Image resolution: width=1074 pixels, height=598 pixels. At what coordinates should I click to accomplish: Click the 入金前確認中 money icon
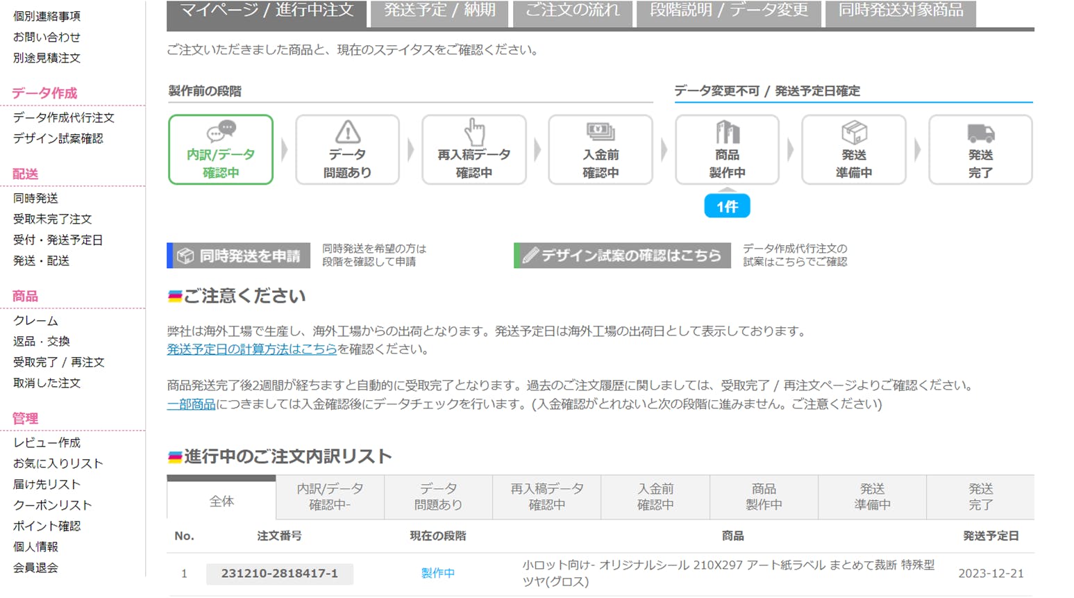[x=601, y=131]
